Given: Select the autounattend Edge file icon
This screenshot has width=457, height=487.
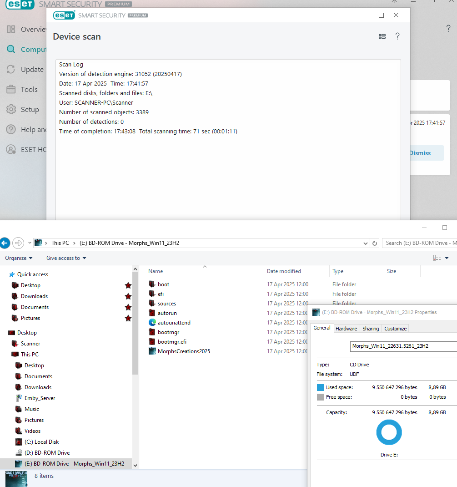Looking at the screenshot, I should [x=152, y=322].
